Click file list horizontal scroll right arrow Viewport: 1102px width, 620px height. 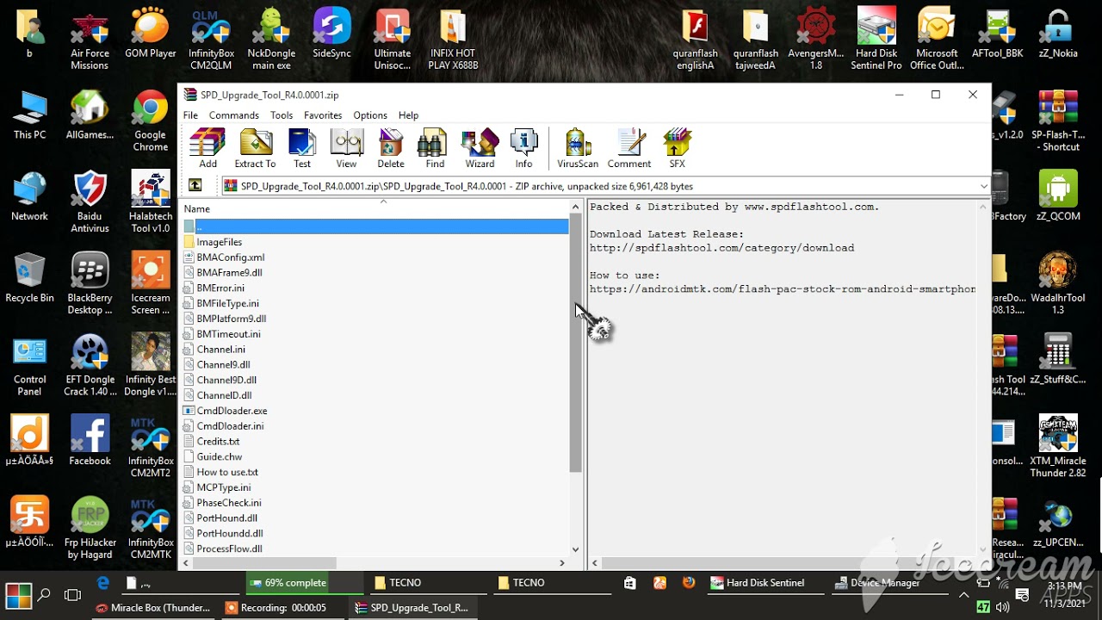click(x=562, y=563)
